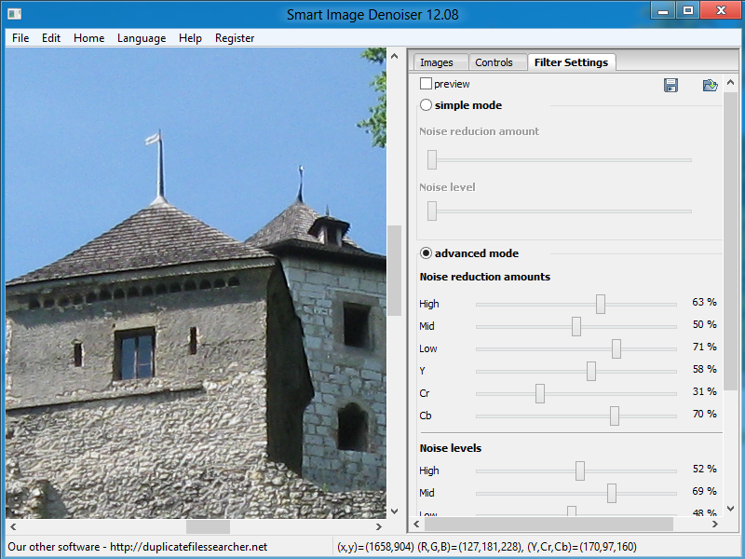
Task: Switch to the Controls tab
Action: click(494, 62)
